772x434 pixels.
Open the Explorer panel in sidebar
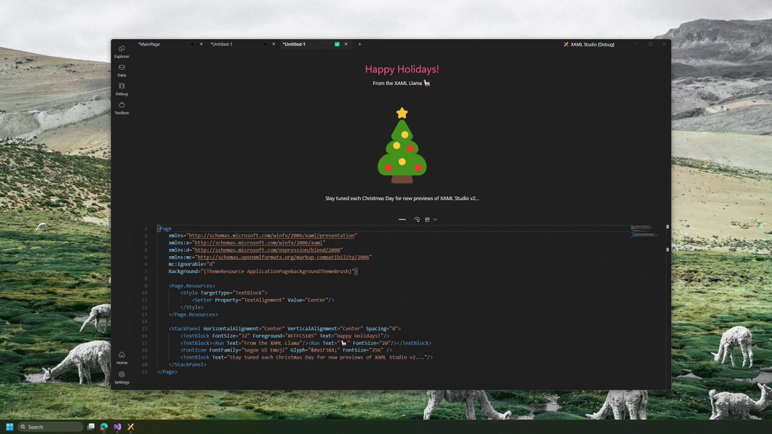(122, 52)
